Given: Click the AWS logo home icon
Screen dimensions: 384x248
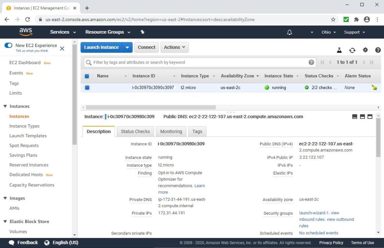Looking at the screenshot, I should click(x=26, y=32).
